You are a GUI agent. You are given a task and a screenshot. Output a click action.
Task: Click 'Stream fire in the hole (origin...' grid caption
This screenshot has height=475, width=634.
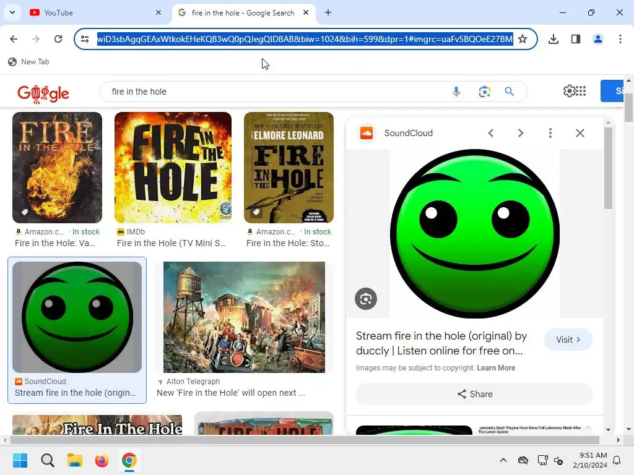(x=75, y=393)
